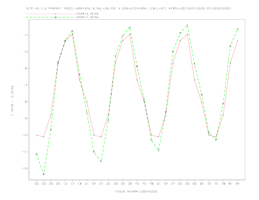This screenshot has width=259, height=200.
Task: Click the chart title starting with STAT=SL1L2
Action: 129,8
